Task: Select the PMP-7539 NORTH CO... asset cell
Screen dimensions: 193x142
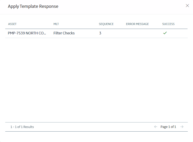Action: [27, 33]
